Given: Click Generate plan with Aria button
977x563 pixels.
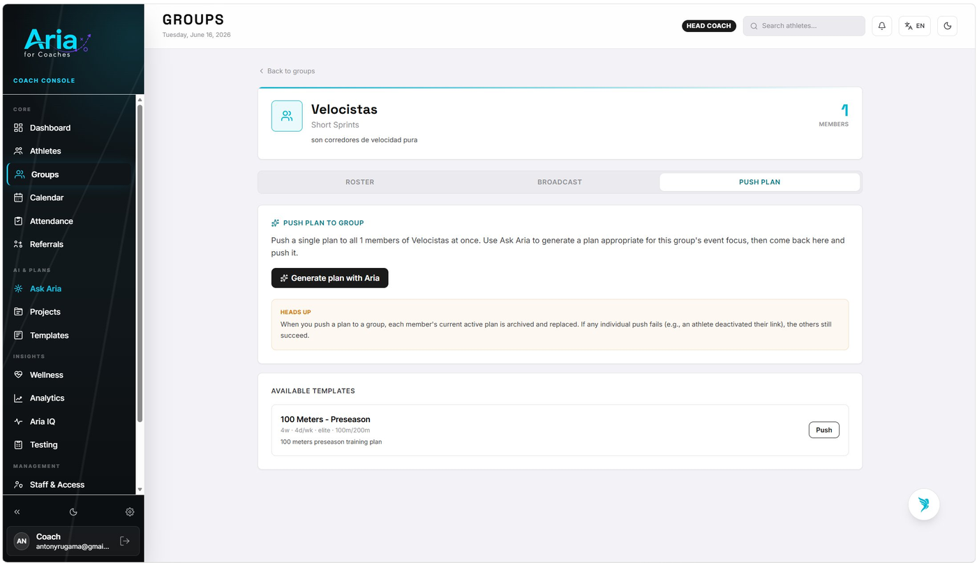Looking at the screenshot, I should (329, 278).
